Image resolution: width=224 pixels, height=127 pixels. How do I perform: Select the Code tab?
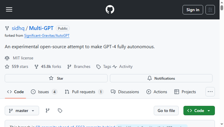coord(15,92)
